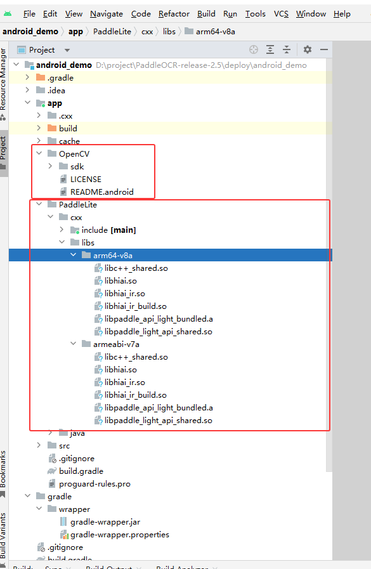Open the Refactor menu
Image resolution: width=371 pixels, height=569 pixels.
(174, 14)
